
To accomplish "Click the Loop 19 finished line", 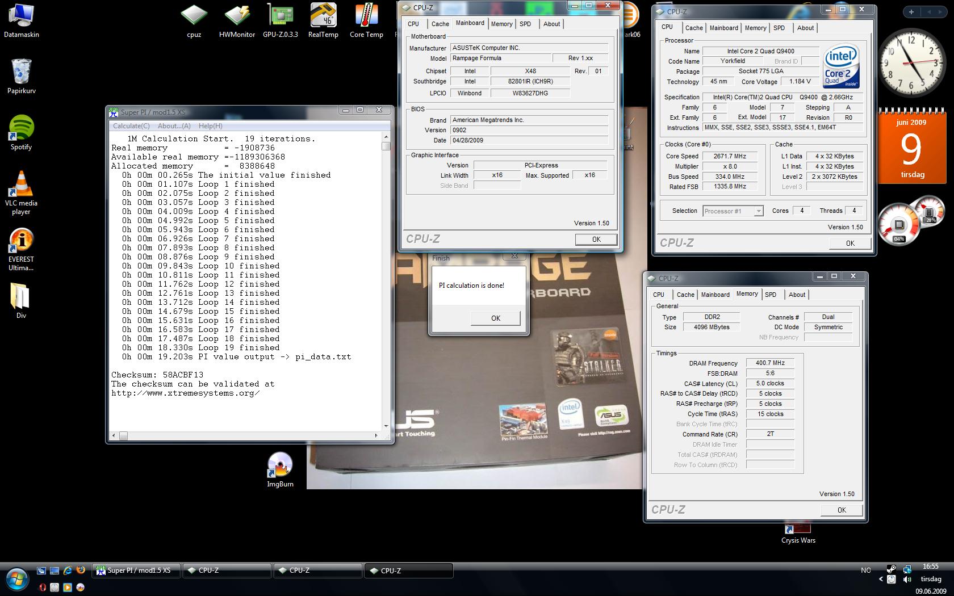I will (x=200, y=347).
